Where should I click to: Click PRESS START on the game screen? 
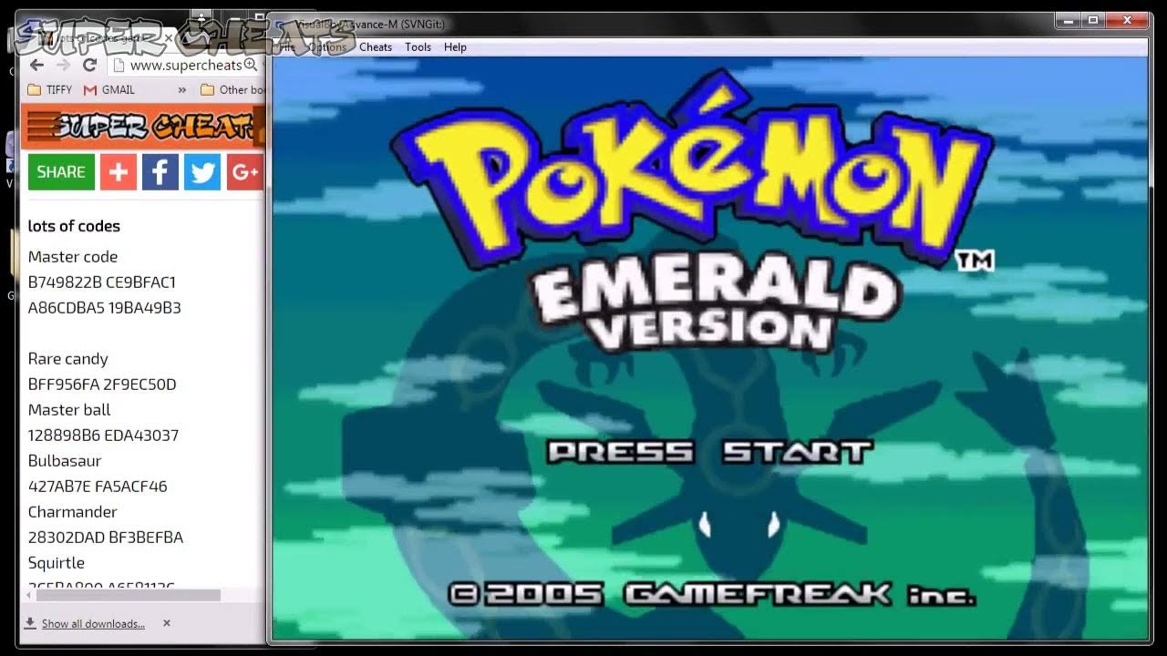point(709,452)
